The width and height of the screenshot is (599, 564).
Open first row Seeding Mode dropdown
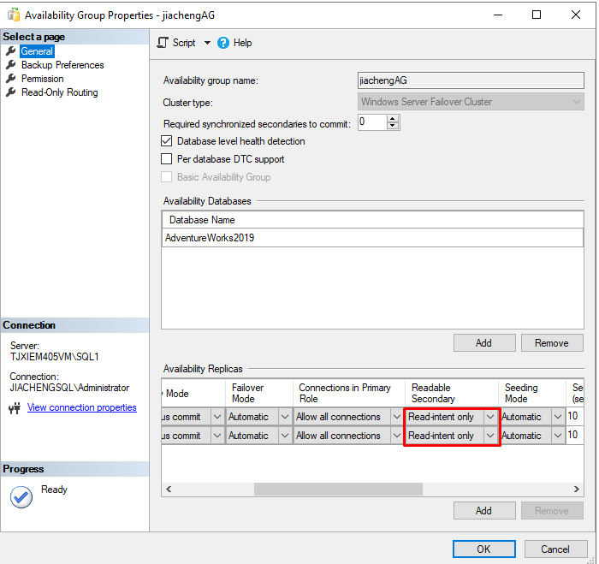click(558, 417)
